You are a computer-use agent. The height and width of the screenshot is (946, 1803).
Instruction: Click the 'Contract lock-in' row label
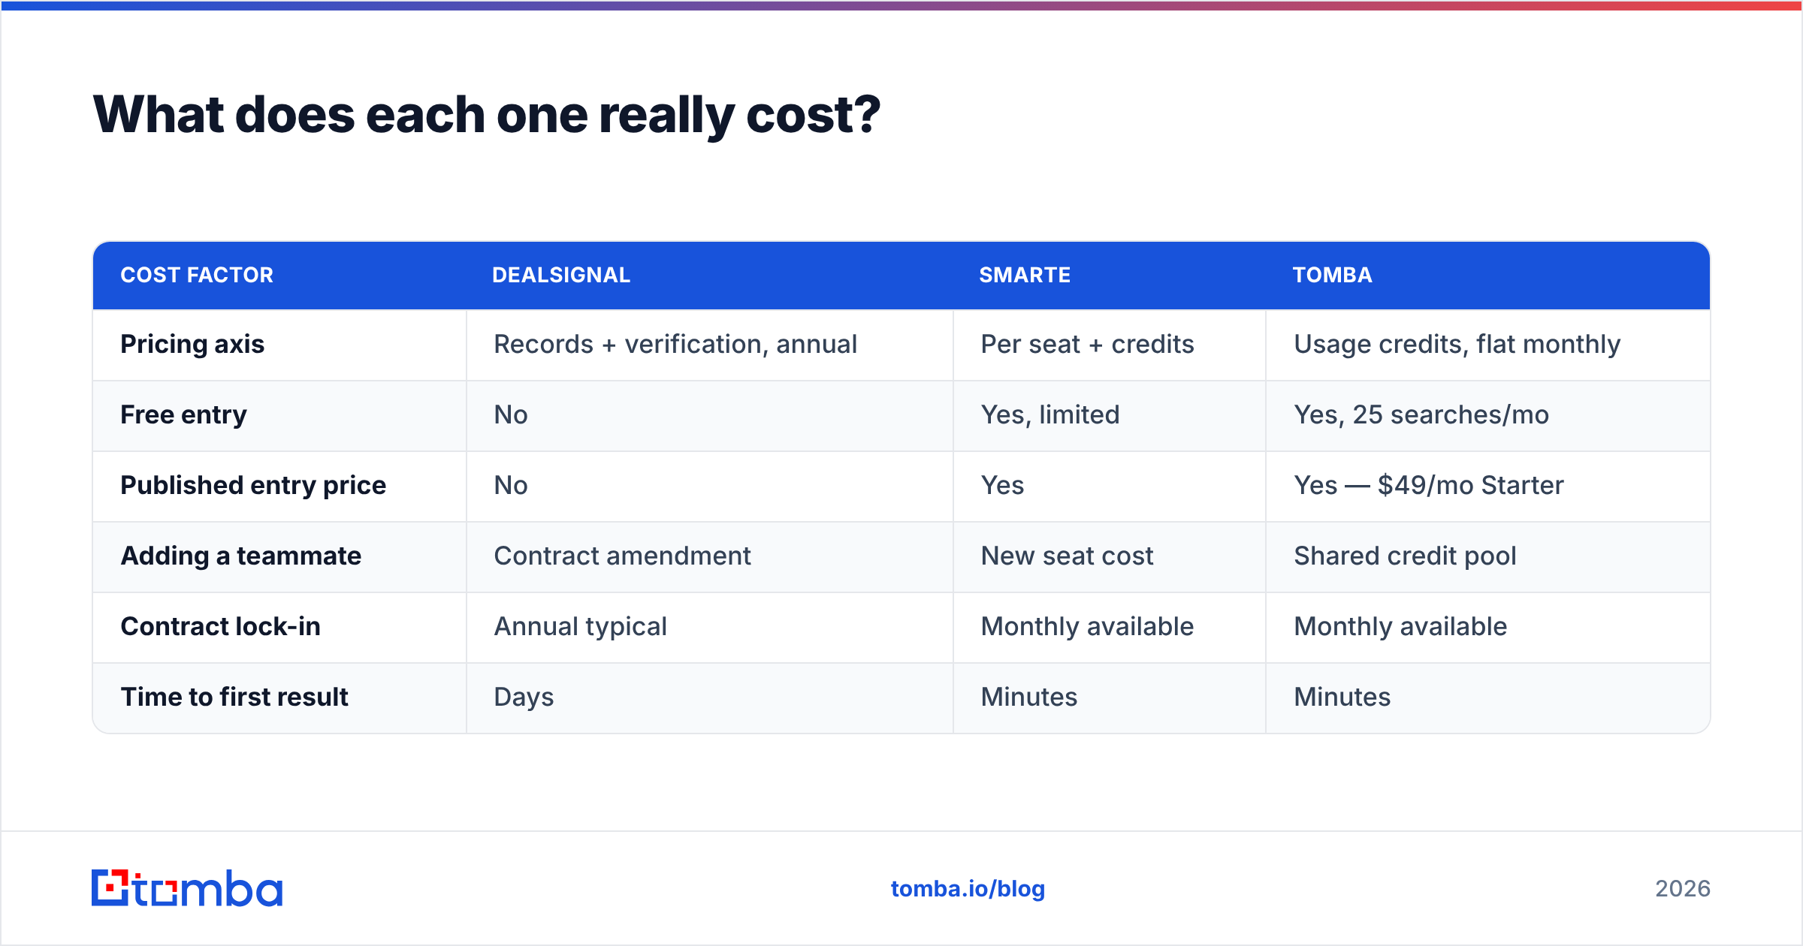[221, 627]
